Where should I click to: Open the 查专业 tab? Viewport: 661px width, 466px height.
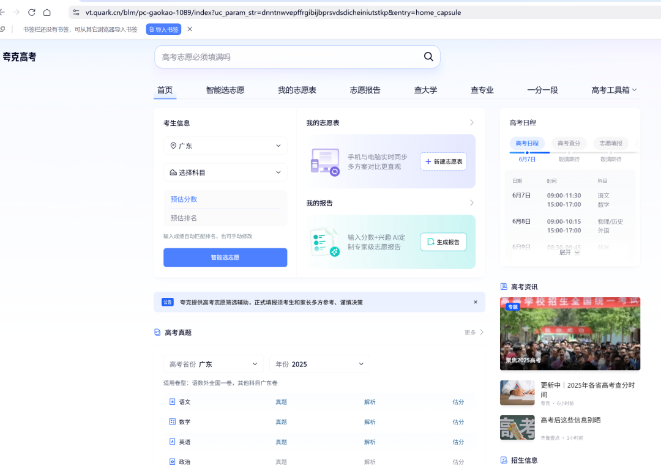pyautogui.click(x=482, y=90)
